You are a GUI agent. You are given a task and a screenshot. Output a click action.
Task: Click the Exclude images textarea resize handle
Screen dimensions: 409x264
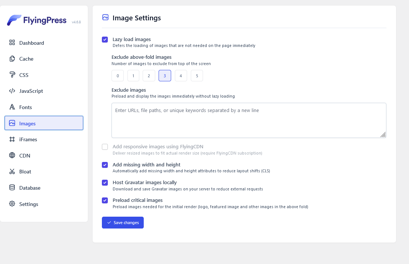pos(383,135)
